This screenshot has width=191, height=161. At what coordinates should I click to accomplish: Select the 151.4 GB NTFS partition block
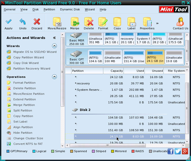click(x=134, y=57)
